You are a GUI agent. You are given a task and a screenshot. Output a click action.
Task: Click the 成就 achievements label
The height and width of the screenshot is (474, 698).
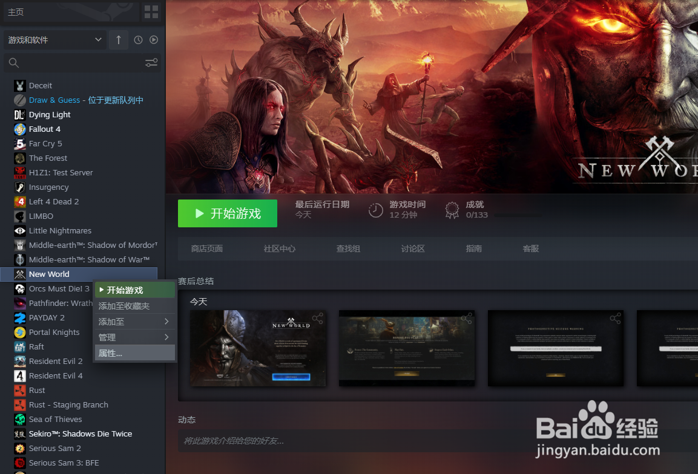475,204
